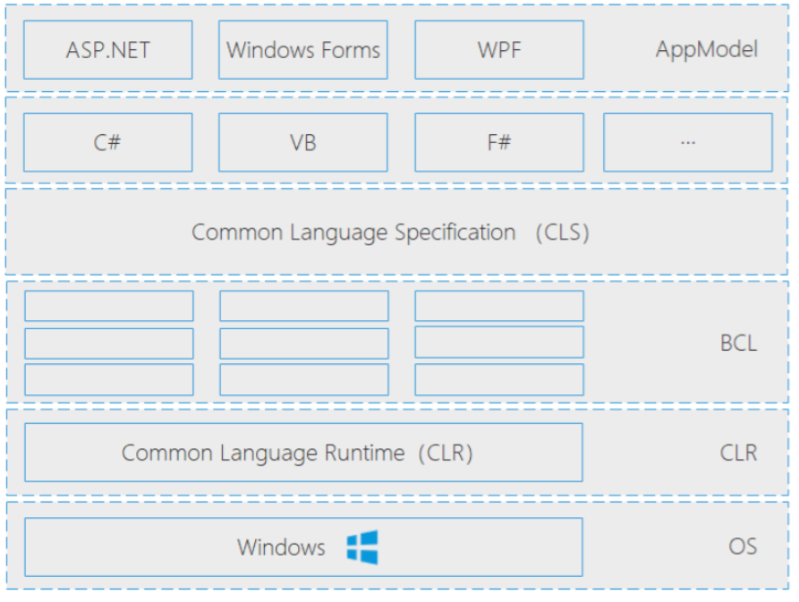Click the F# language box
Image resolution: width=799 pixels, height=602 pixels.
click(498, 142)
